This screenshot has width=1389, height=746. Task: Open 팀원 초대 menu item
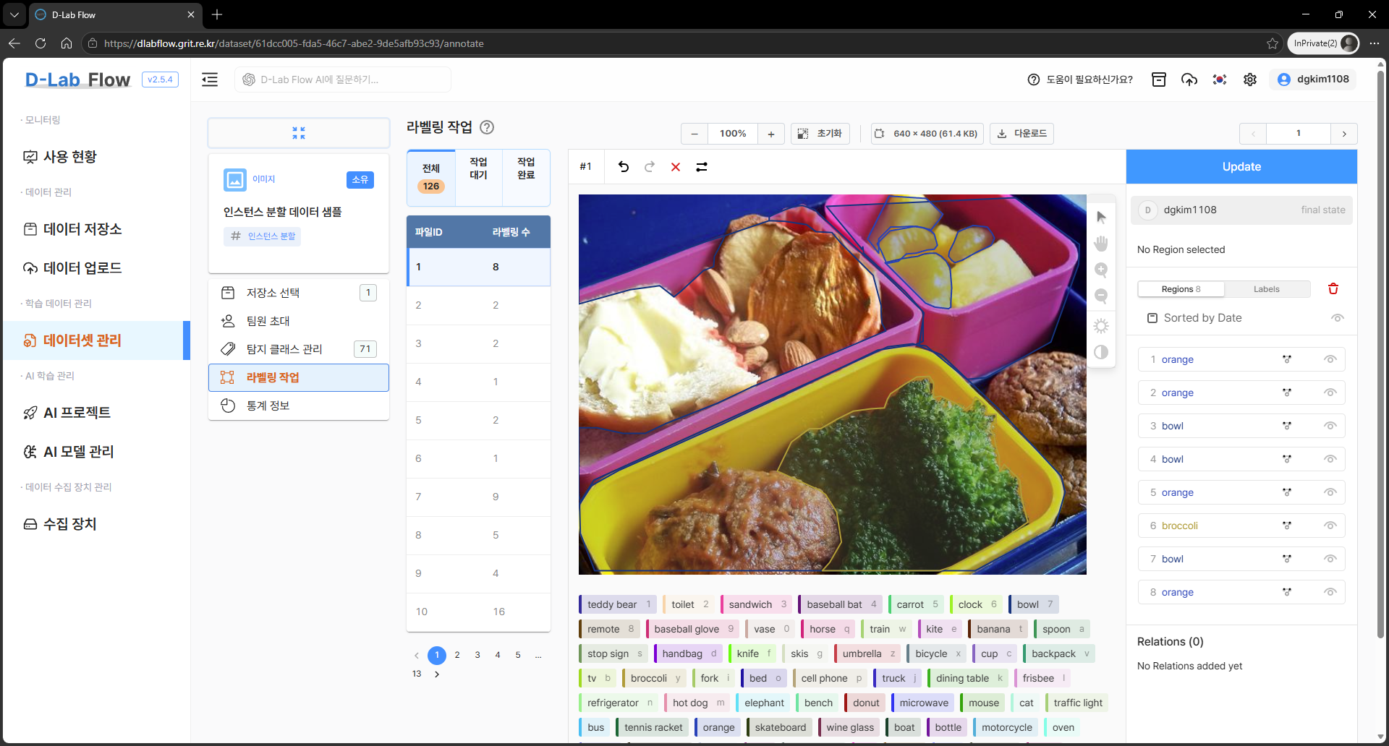[x=299, y=321]
